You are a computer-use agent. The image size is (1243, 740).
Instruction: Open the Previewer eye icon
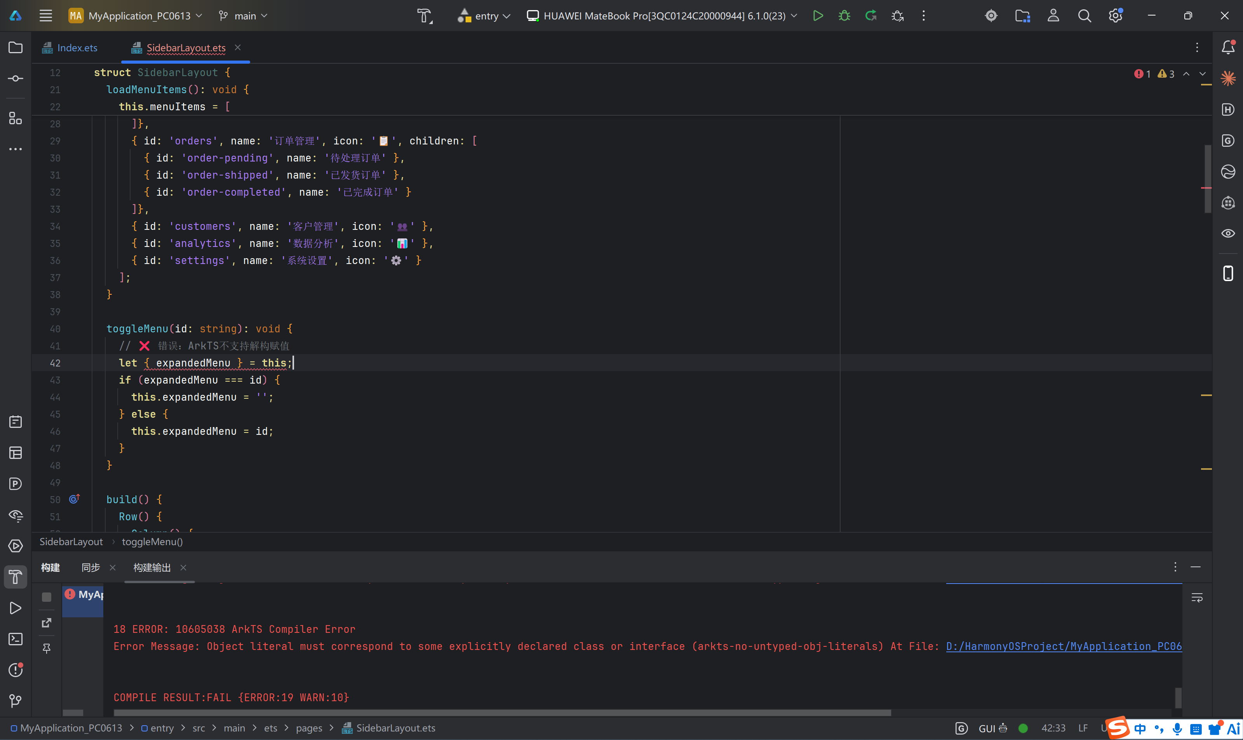[x=1228, y=233]
